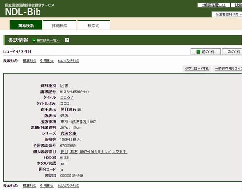
Task: Choose bottom MARCタグ形式 display format
Action: 68,186
